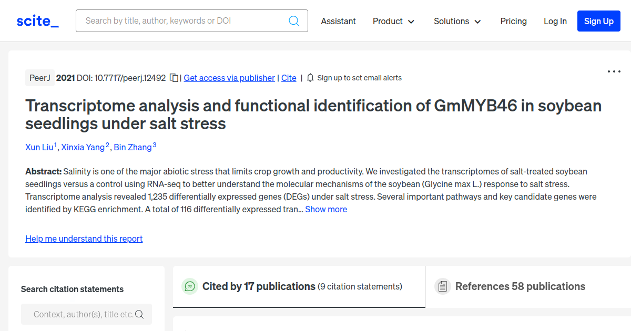Click the References document icon
This screenshot has height=331, width=631.
click(443, 286)
